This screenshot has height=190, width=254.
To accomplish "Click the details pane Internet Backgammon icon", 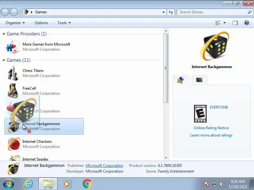I will tap(13, 169).
